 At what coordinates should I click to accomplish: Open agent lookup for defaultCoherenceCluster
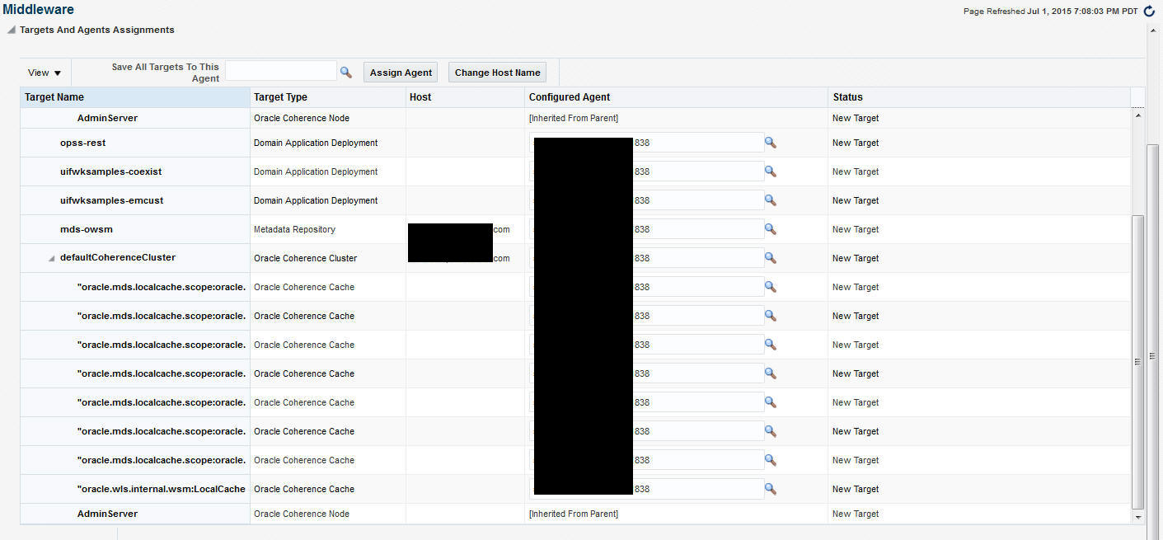[x=770, y=257]
